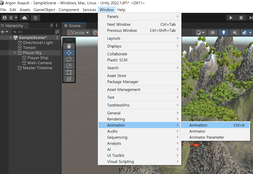Switch to the Hierarchy tab
The height and width of the screenshot is (174, 253).
[x=14, y=26]
